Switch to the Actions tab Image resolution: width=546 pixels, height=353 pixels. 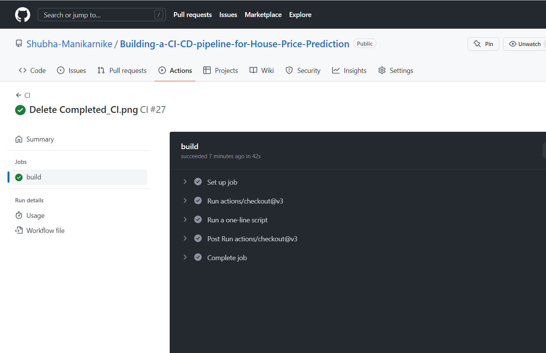[x=175, y=70]
